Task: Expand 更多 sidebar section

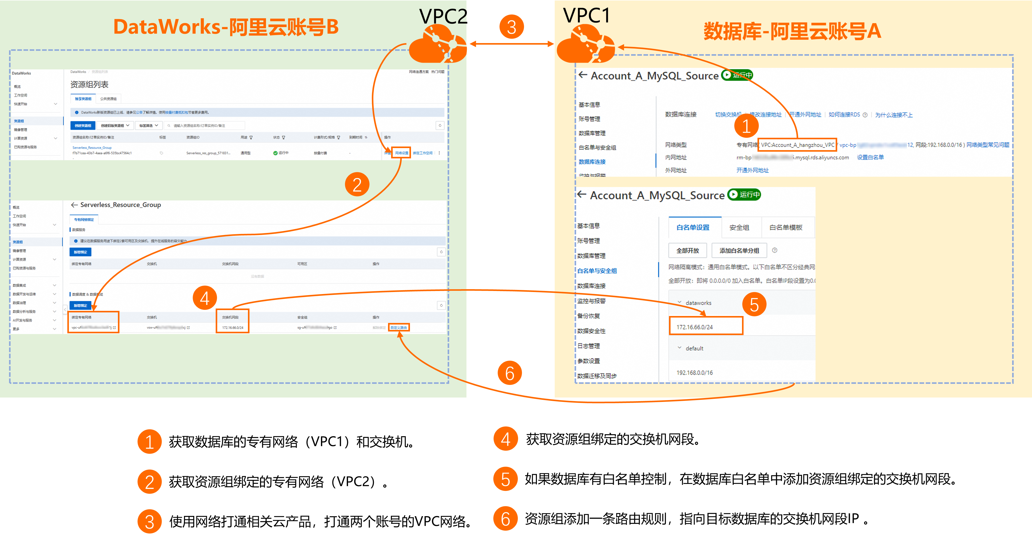Action: (x=54, y=329)
